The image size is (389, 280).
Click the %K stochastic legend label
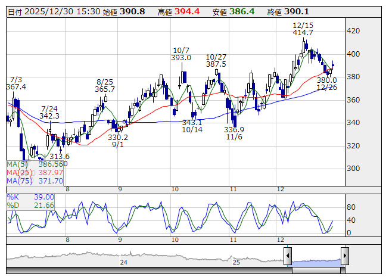coord(14,197)
